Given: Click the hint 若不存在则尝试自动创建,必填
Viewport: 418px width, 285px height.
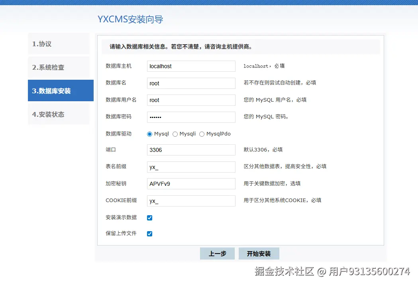Looking at the screenshot, I should pyautogui.click(x=280, y=83).
